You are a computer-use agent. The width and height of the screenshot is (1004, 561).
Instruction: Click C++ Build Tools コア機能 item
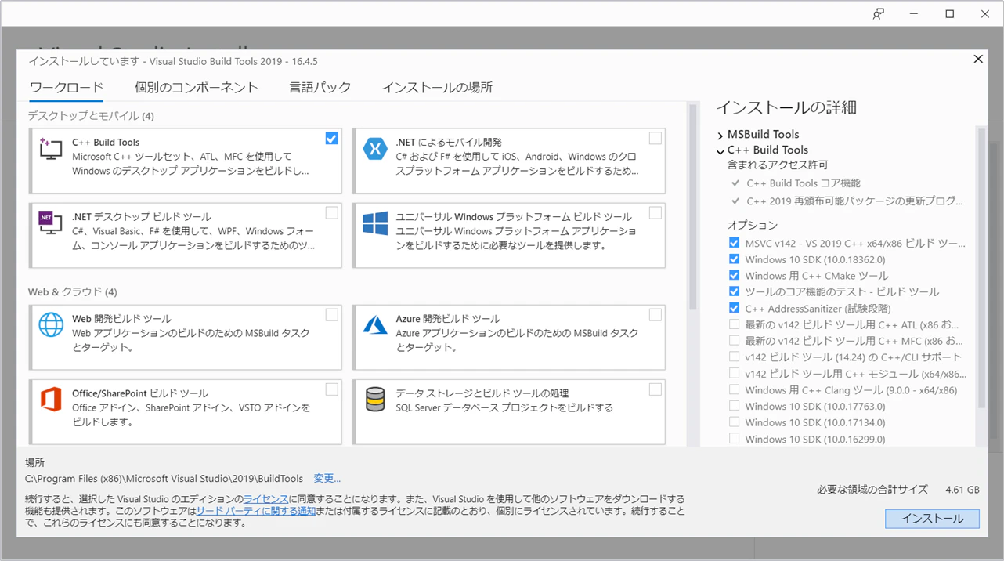(x=804, y=183)
